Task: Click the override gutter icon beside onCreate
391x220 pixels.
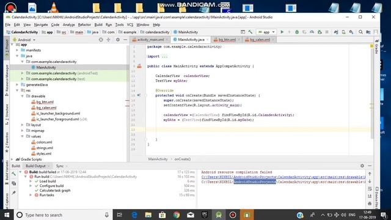Action: (x=139, y=95)
